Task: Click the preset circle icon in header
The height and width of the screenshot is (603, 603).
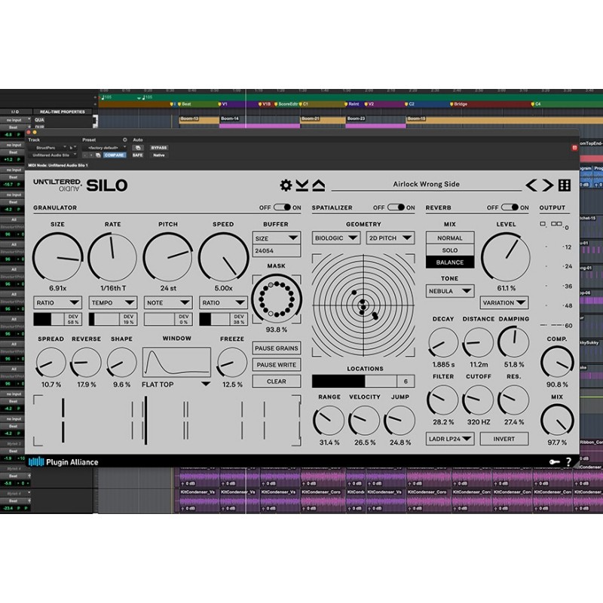Action: tap(124, 139)
